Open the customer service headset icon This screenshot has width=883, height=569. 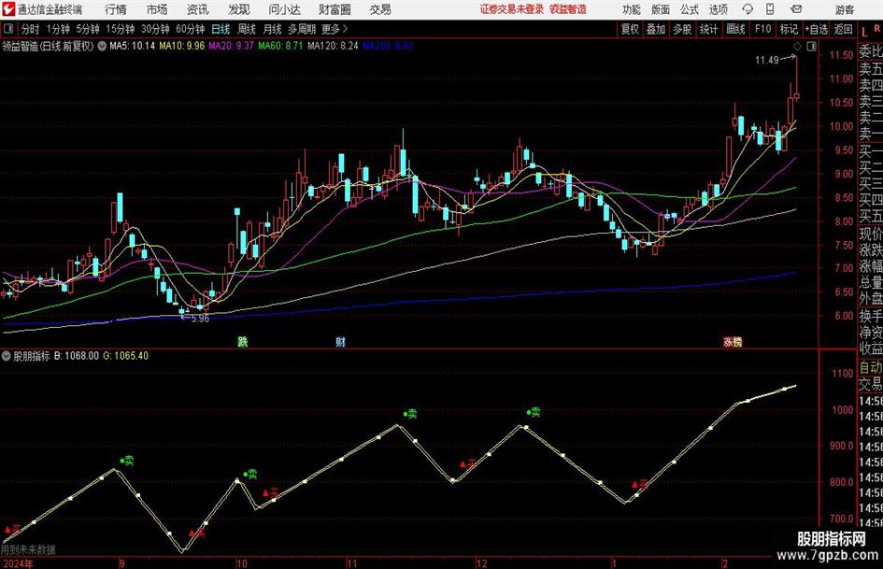748,9
